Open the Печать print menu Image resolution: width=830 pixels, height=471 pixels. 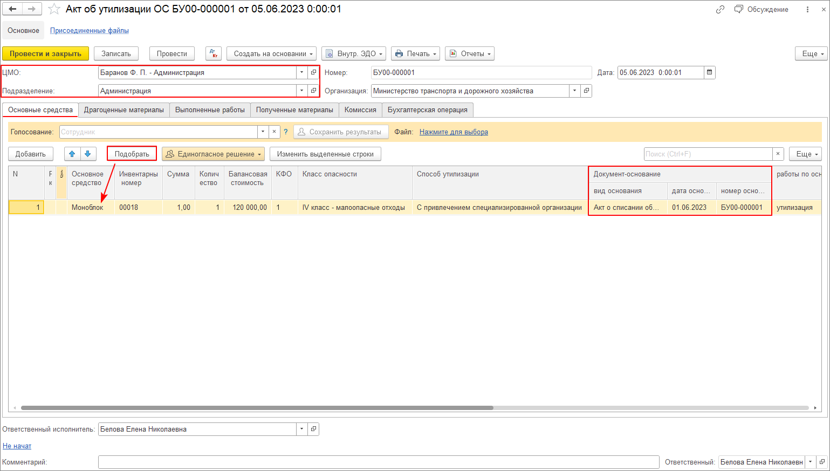415,53
